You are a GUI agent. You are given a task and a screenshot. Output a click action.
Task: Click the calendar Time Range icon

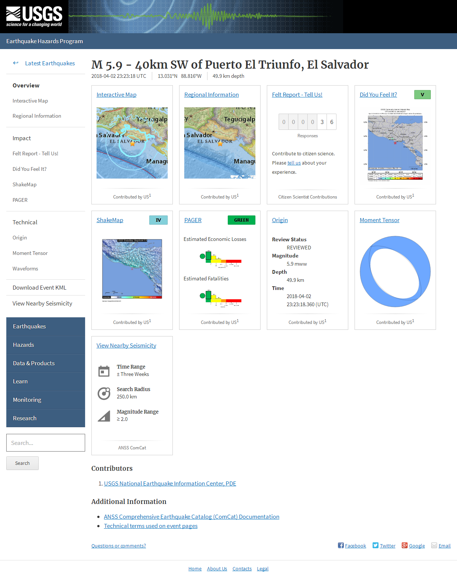tap(104, 371)
